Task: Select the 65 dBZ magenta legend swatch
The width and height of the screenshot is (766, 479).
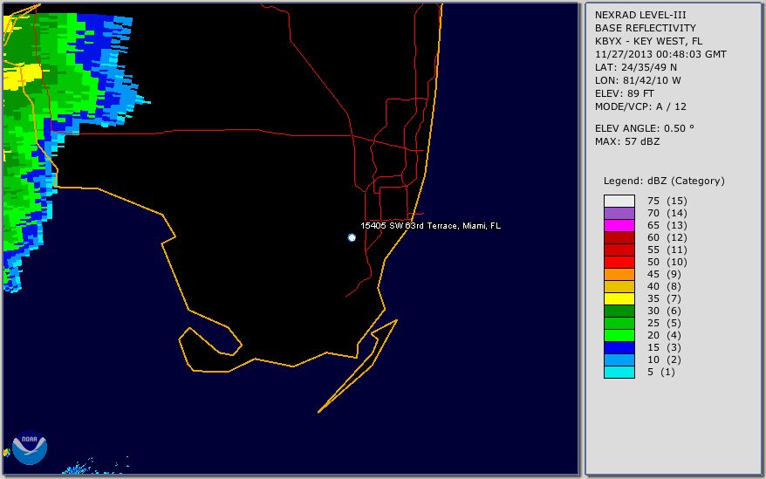Action: click(x=619, y=225)
